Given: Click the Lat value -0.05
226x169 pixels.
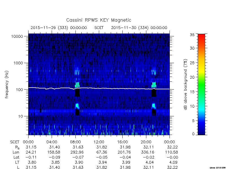Looking at the screenshot, I should 101,157.
